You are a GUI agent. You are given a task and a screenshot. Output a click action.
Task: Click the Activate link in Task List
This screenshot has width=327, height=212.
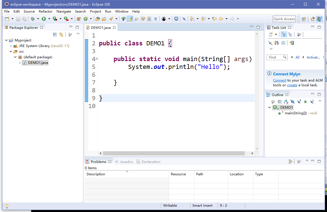[x=313, y=57]
